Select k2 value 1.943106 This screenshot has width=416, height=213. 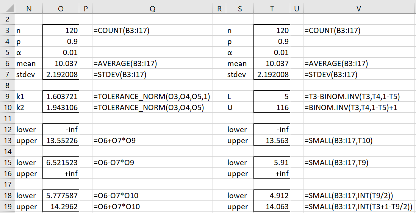point(61,108)
